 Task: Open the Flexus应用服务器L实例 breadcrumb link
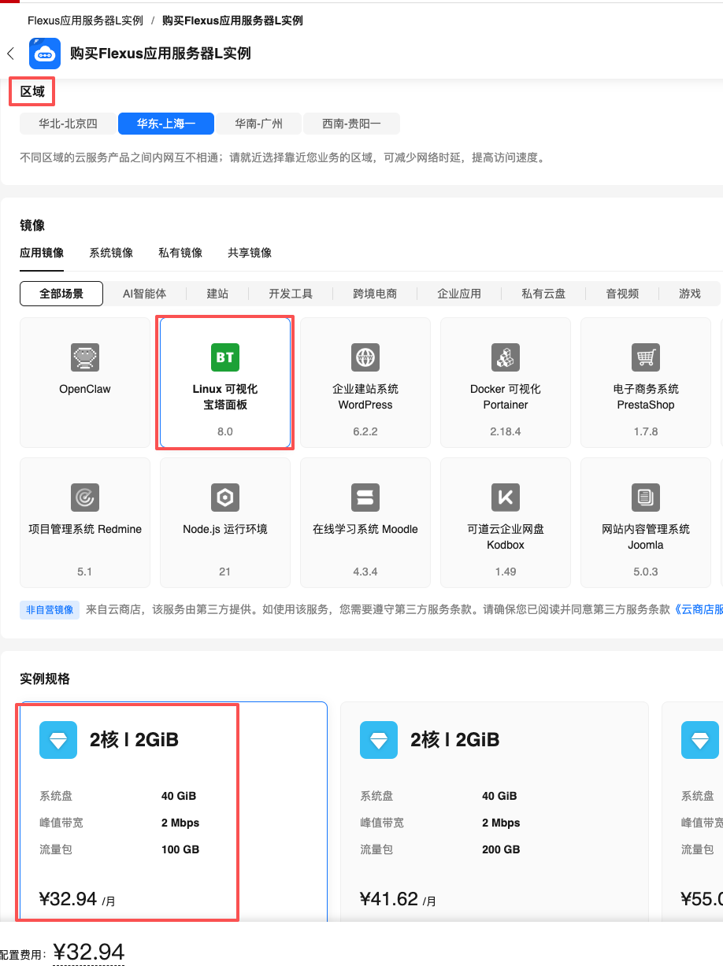coord(85,20)
